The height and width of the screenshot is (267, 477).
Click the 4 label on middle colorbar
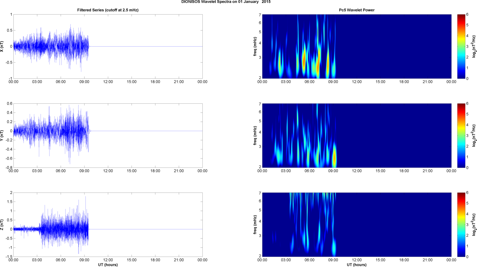tap(467, 125)
